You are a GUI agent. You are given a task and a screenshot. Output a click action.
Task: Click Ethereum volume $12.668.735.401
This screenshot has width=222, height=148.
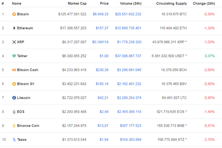128,28
